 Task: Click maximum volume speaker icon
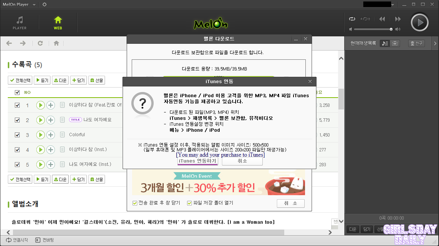pos(397,29)
